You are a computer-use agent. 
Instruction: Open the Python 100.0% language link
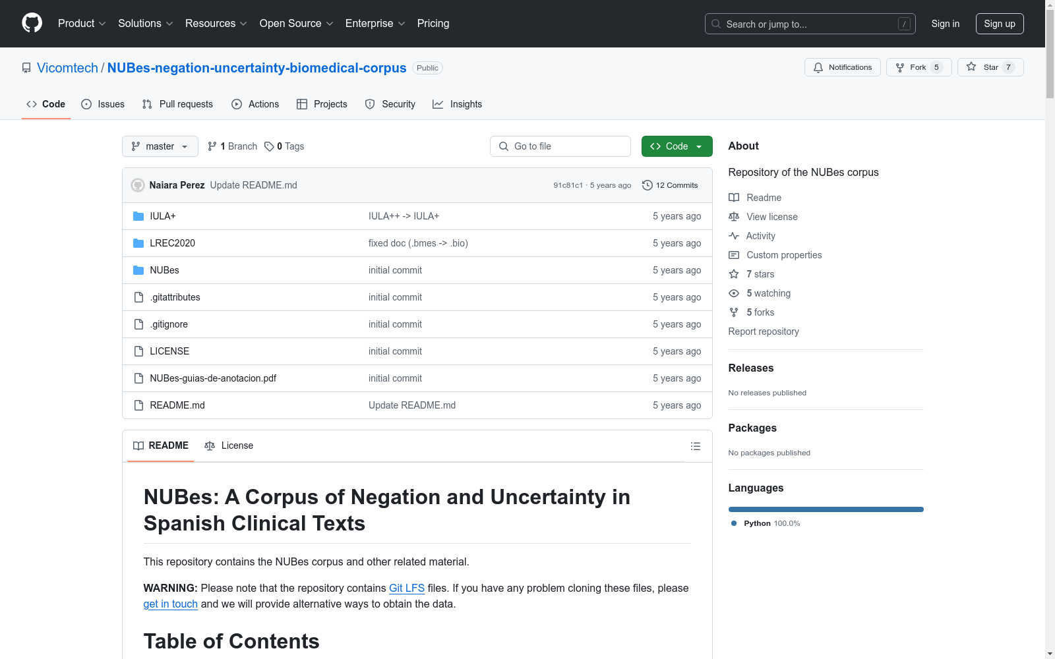tap(765, 523)
